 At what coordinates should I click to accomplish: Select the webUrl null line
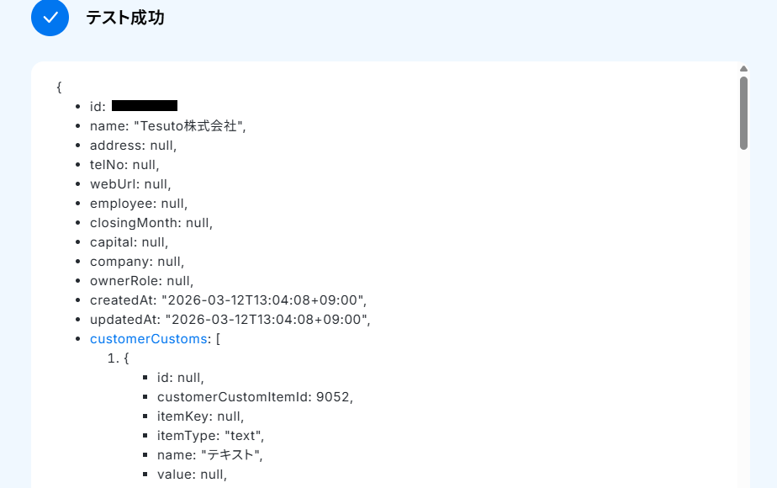(x=130, y=184)
